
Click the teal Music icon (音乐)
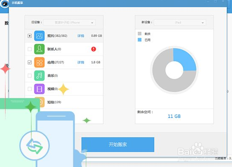pos(40,76)
